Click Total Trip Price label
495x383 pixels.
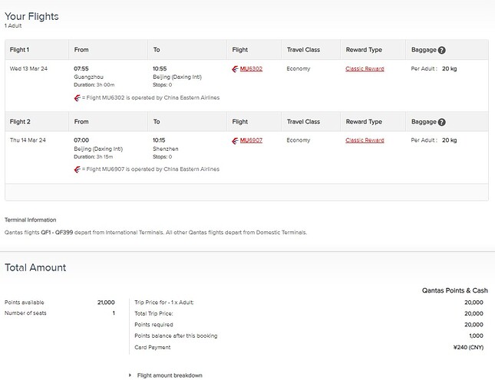tap(153, 313)
